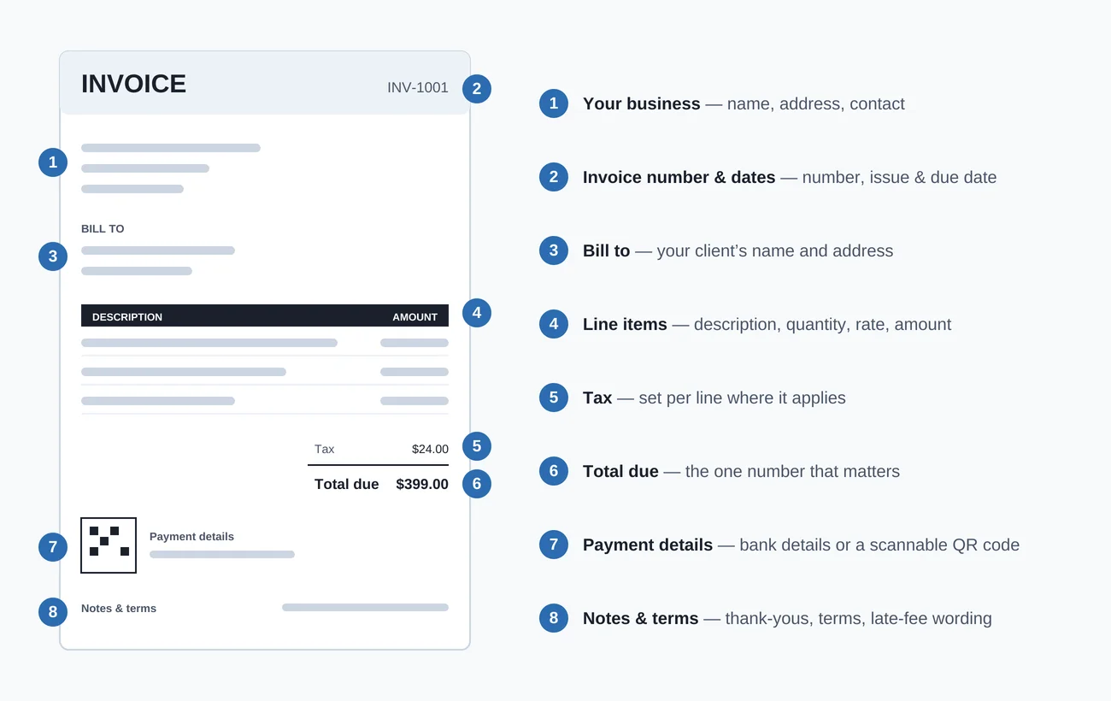Select the invoice number "INV-1001"
The image size is (1111, 701).
(x=418, y=87)
